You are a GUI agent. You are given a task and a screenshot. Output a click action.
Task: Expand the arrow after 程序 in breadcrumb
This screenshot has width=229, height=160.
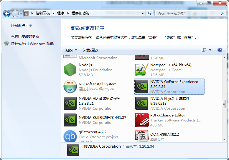(x=68, y=14)
